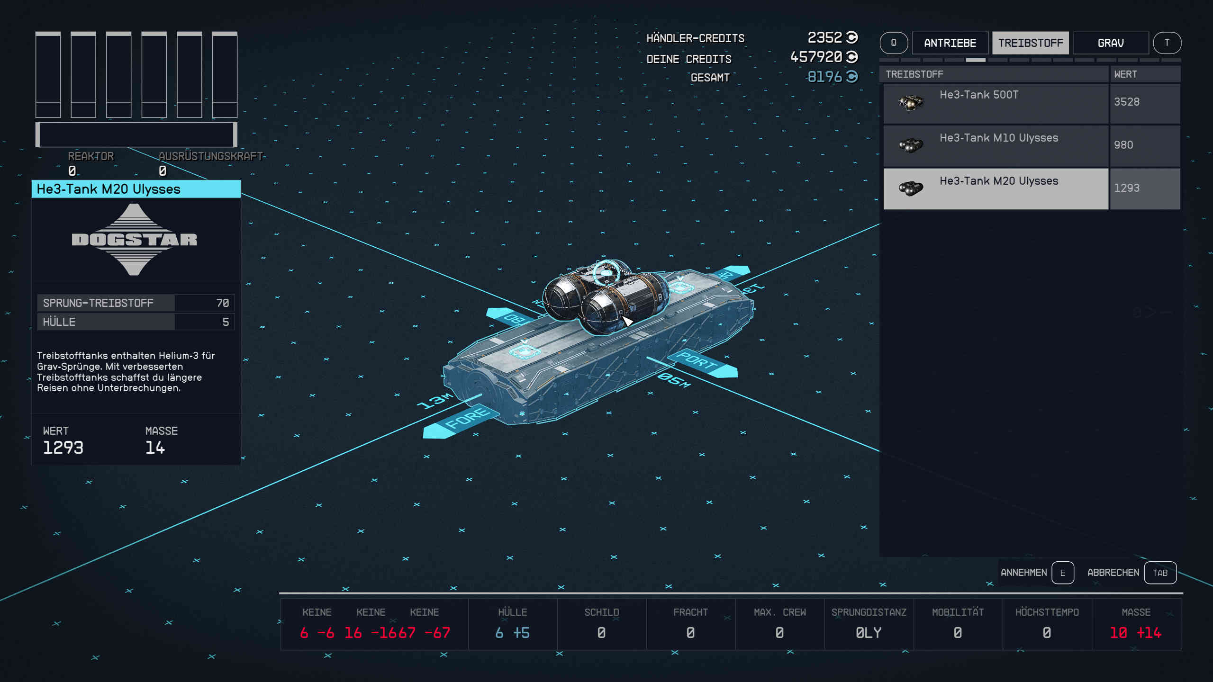
Task: Click the first reactor power bar
Action: 48,75
